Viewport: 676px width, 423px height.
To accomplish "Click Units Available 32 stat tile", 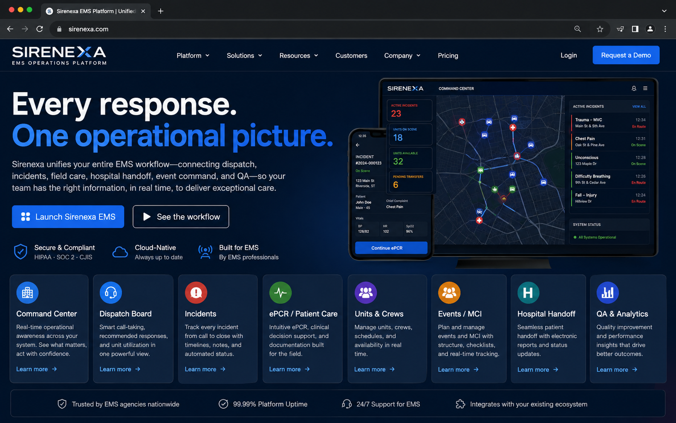I will point(410,158).
